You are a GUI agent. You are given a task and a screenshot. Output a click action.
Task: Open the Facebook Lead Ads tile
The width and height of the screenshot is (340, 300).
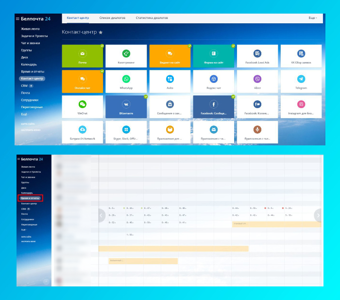click(x=257, y=56)
